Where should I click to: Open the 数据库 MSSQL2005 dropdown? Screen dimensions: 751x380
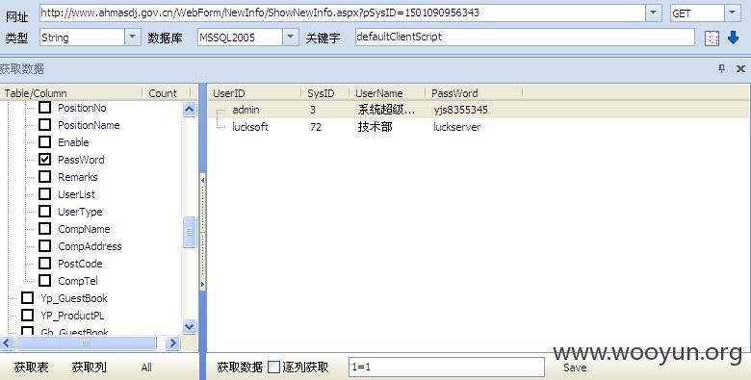coord(290,38)
